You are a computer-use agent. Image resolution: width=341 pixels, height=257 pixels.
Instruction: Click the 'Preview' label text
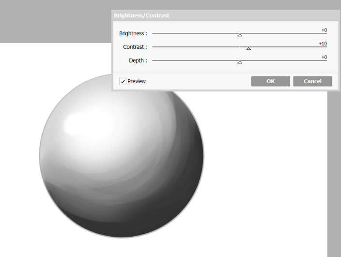click(137, 81)
